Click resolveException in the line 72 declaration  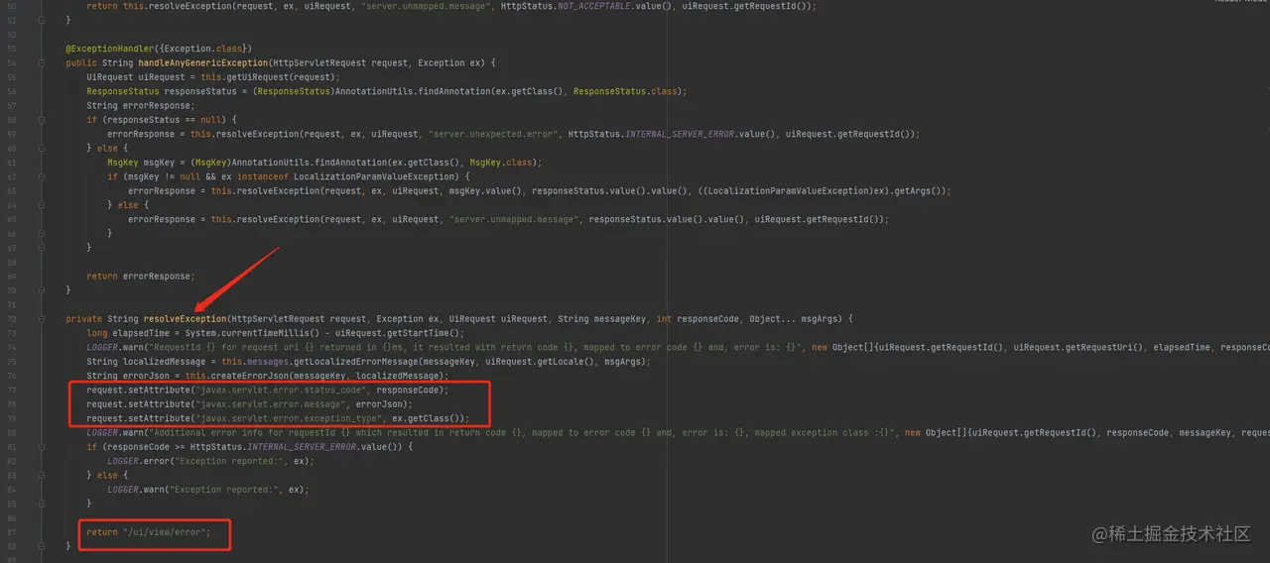pos(185,319)
